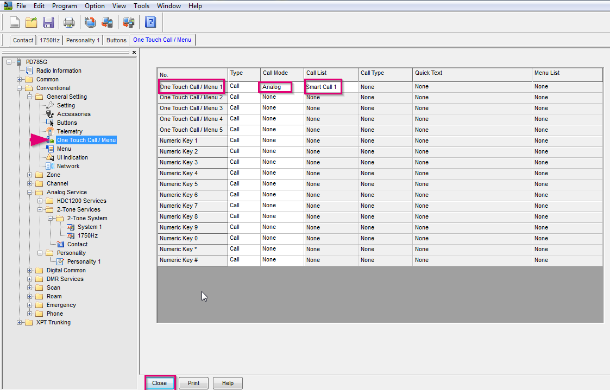Open a codeplug with the folder icon

click(x=31, y=23)
